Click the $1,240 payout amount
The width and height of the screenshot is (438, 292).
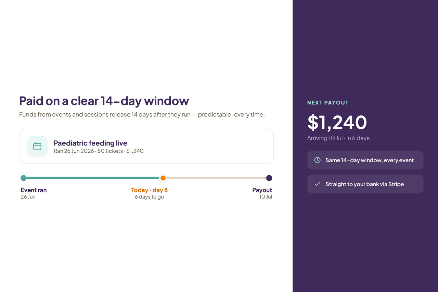tap(337, 122)
